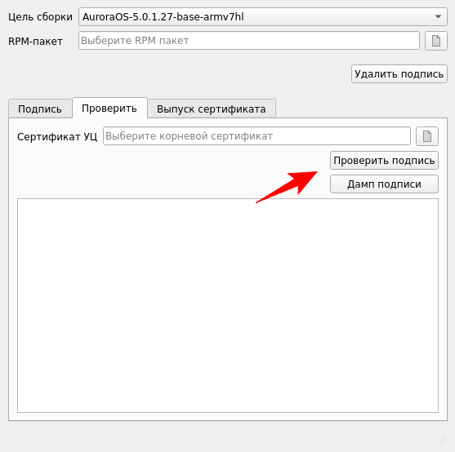Focus the Выберите RPM пакет field
455x452 pixels.
pyautogui.click(x=248, y=41)
